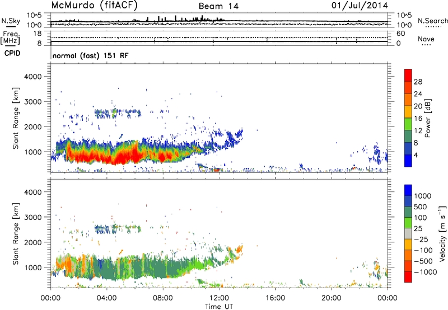This screenshot has height=310, width=448.
Task: Click the date "01/Jul/2014"
Action: [360, 6]
